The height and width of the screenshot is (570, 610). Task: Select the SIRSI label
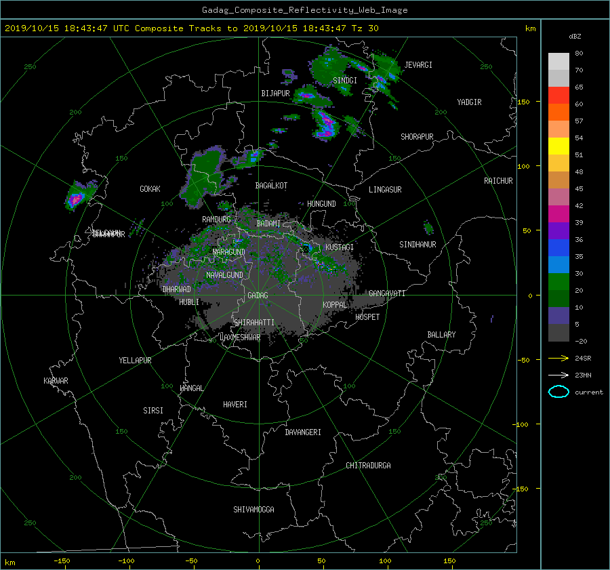click(153, 411)
